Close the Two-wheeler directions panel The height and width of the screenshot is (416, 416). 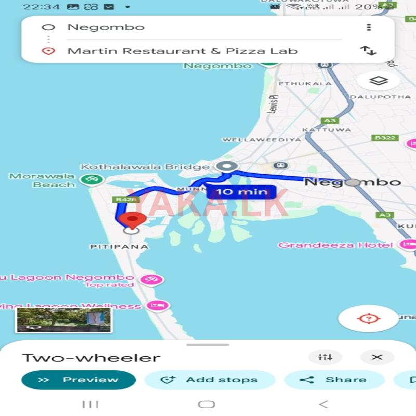click(376, 357)
